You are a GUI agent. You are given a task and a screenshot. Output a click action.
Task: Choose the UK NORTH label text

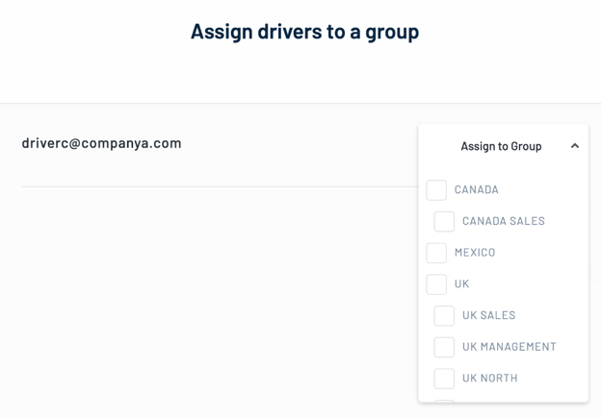pyautogui.click(x=490, y=379)
